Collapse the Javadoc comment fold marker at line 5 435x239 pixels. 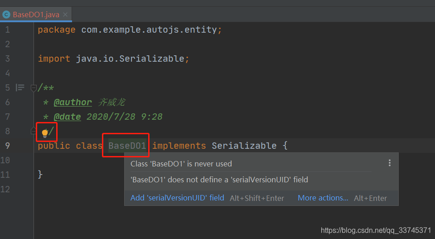click(34, 88)
